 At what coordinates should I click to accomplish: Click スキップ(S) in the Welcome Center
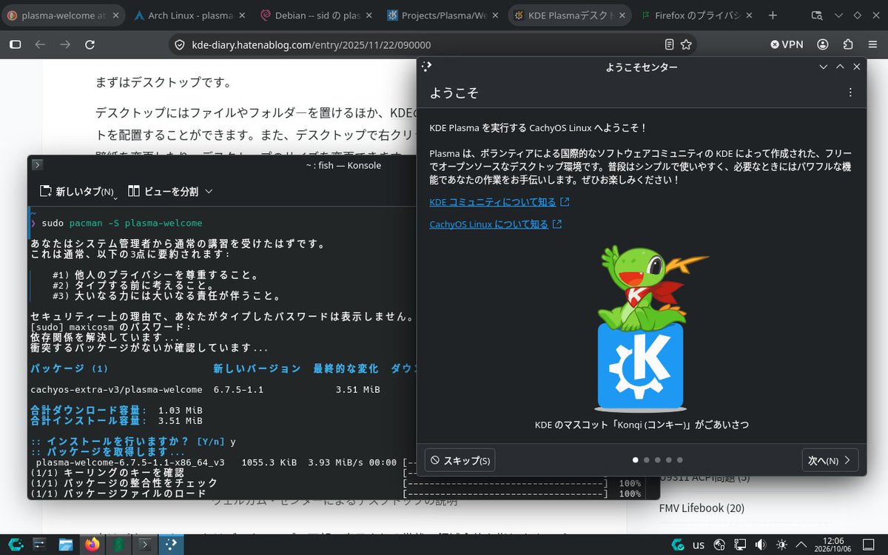pos(460,460)
